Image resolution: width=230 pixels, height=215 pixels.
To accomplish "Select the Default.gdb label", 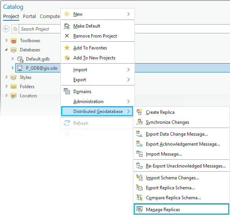I will pyautogui.click(x=38, y=59).
